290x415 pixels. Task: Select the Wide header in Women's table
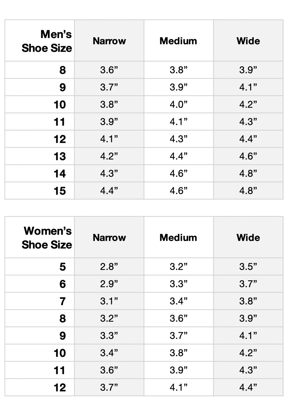[248, 238]
